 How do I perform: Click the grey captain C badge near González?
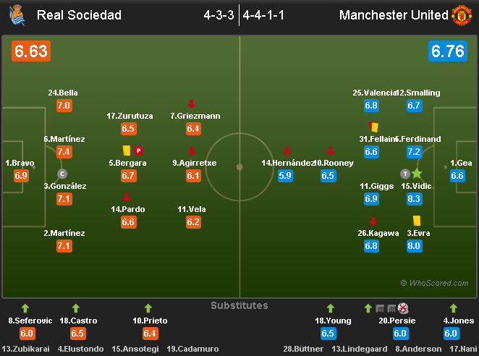coord(62,174)
